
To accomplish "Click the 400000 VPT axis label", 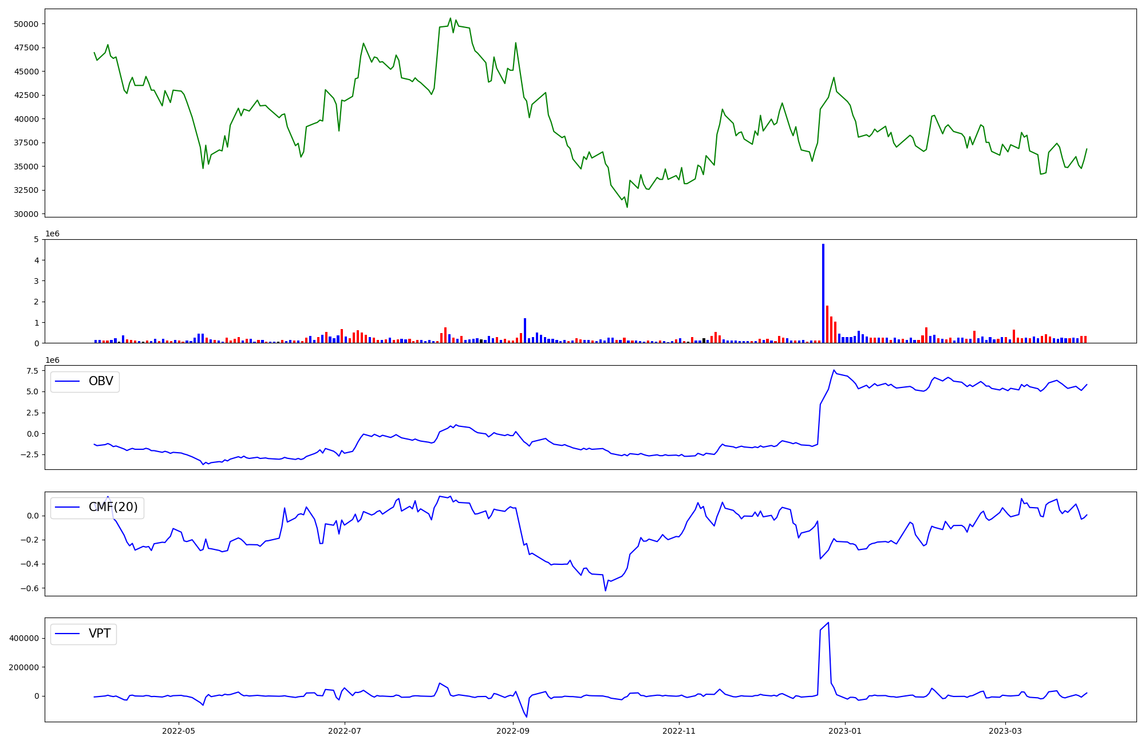I will [x=23, y=638].
